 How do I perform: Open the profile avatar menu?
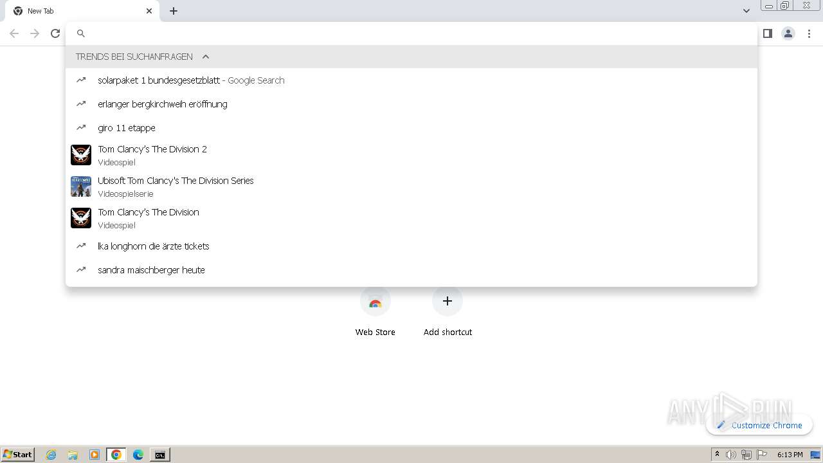pos(788,33)
